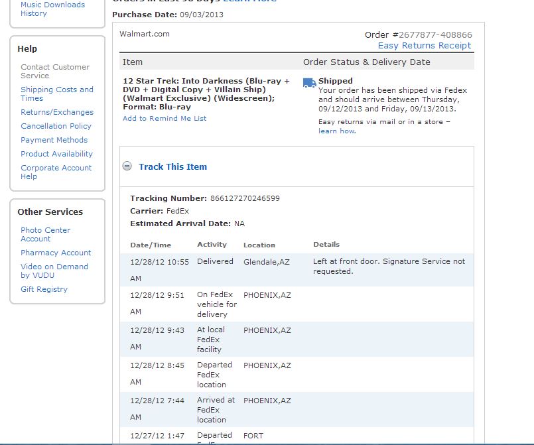
Task: Click the Location column header
Action: pos(259,245)
